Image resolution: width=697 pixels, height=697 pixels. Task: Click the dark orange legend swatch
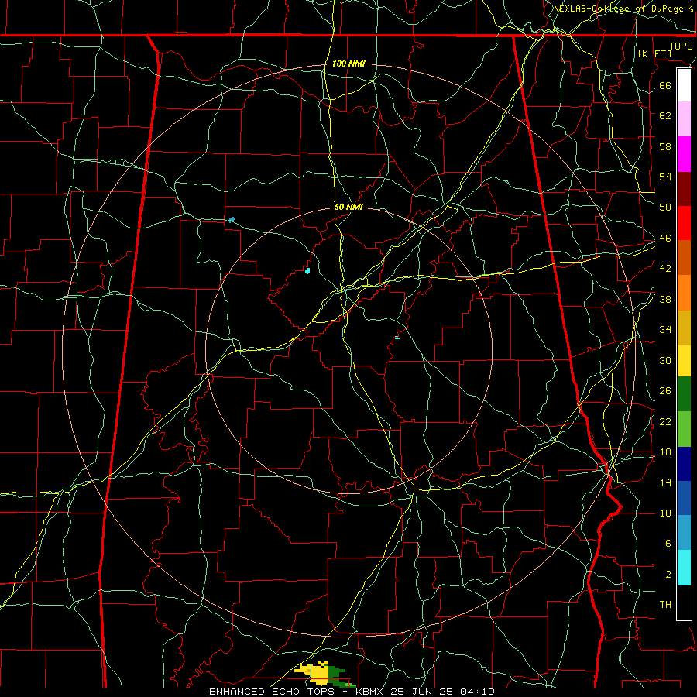684,257
